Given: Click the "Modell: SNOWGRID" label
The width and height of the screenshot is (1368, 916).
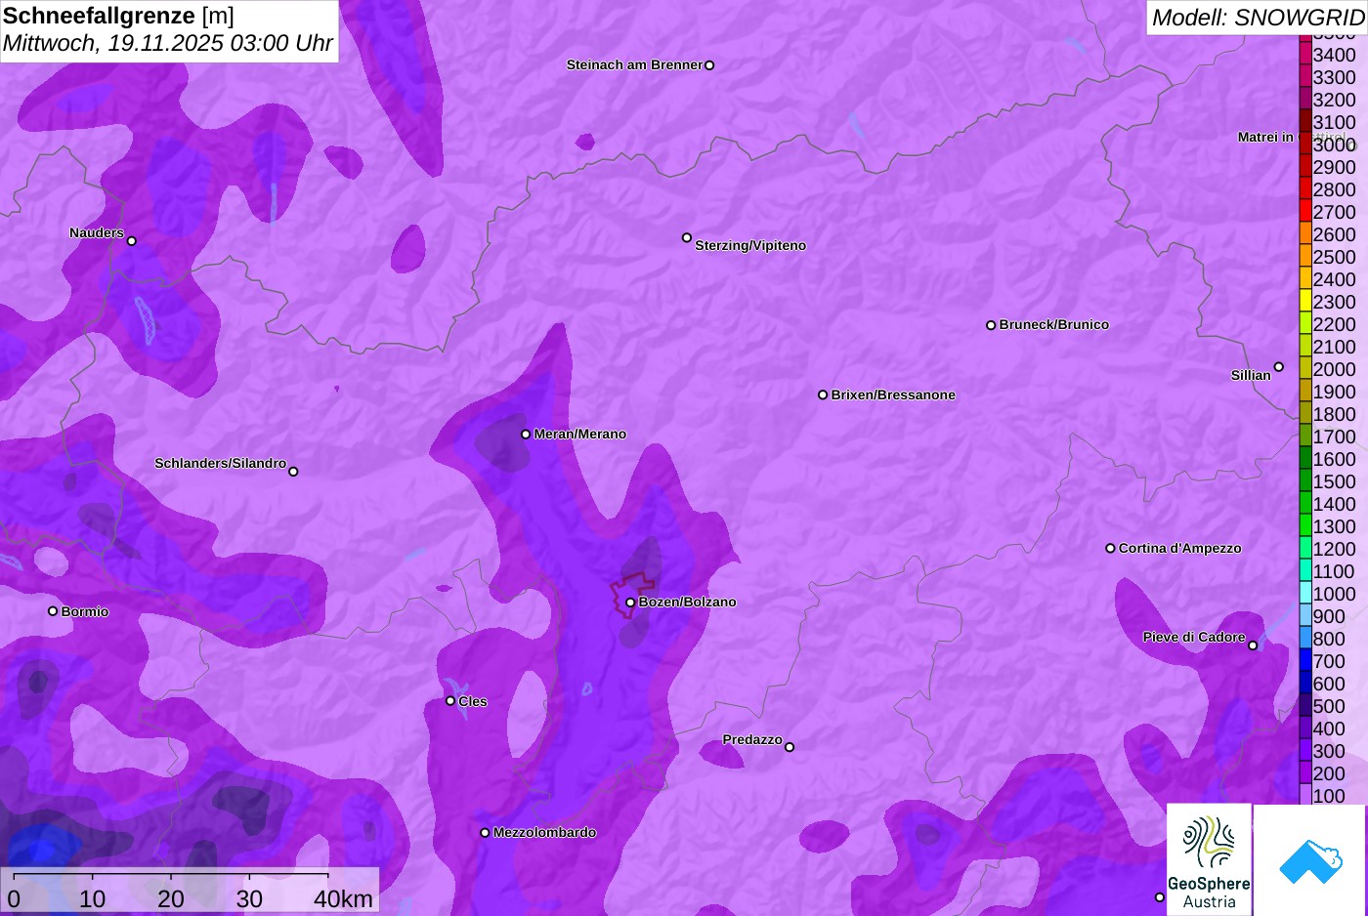Looking at the screenshot, I should tap(1258, 18).
